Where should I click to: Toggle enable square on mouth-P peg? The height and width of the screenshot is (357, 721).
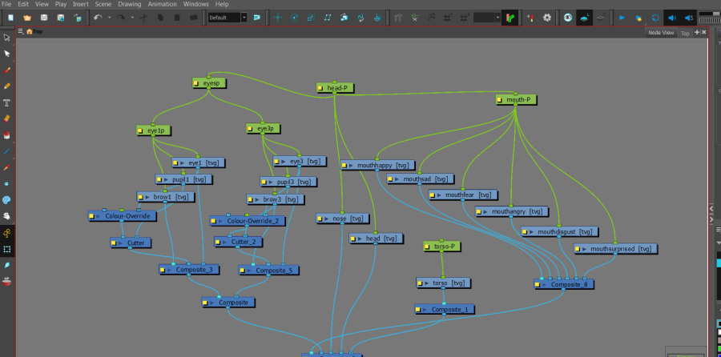tap(500, 100)
